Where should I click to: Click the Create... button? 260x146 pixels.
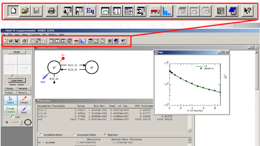coord(10,93)
